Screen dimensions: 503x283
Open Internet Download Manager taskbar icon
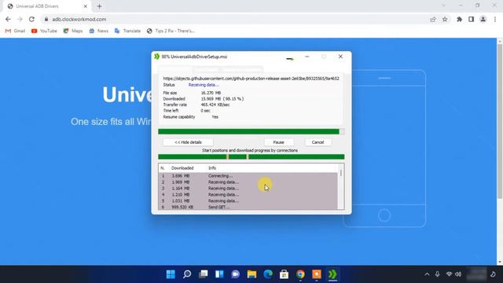pos(332,274)
